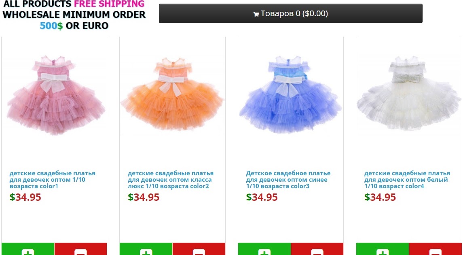The image size is (463, 255).
Task: Add the orange color2 dress with plus icon
Action: pyautogui.click(x=146, y=252)
